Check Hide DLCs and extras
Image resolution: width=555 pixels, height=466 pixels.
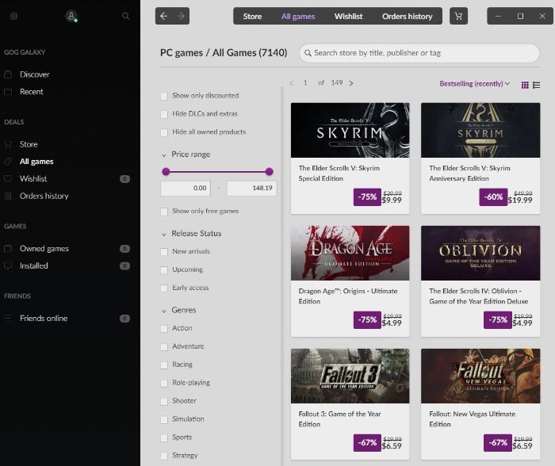(164, 114)
